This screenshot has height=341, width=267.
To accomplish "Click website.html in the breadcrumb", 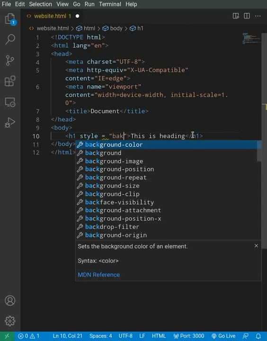I will click(x=53, y=28).
